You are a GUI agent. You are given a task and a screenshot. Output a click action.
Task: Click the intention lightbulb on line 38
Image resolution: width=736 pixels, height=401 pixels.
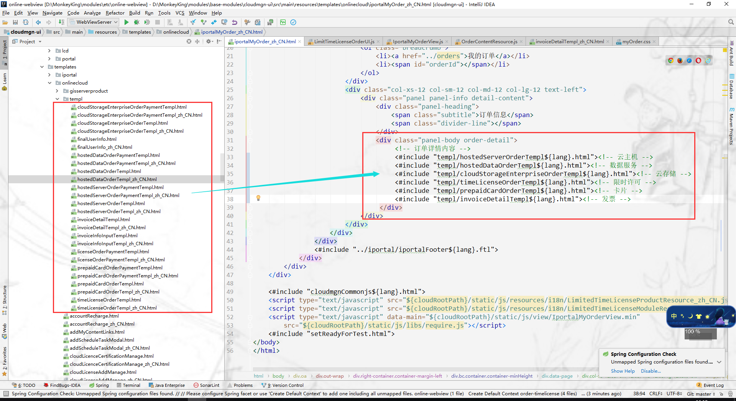258,198
